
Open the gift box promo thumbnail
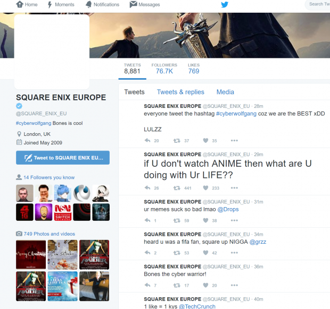(x=62, y=286)
